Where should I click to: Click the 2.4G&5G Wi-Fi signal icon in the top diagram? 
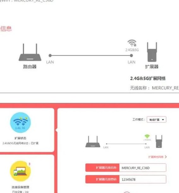(132, 43)
